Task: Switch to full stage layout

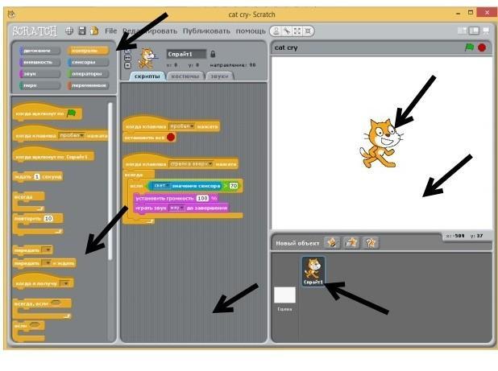Action: pos(474,31)
